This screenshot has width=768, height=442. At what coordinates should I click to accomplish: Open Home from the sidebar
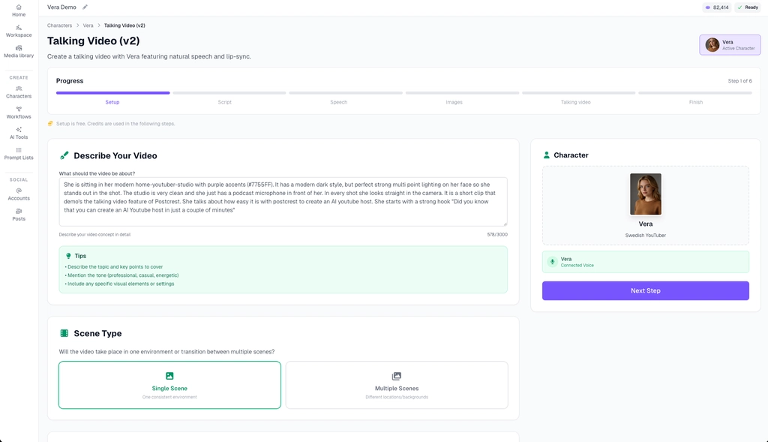[x=19, y=10]
